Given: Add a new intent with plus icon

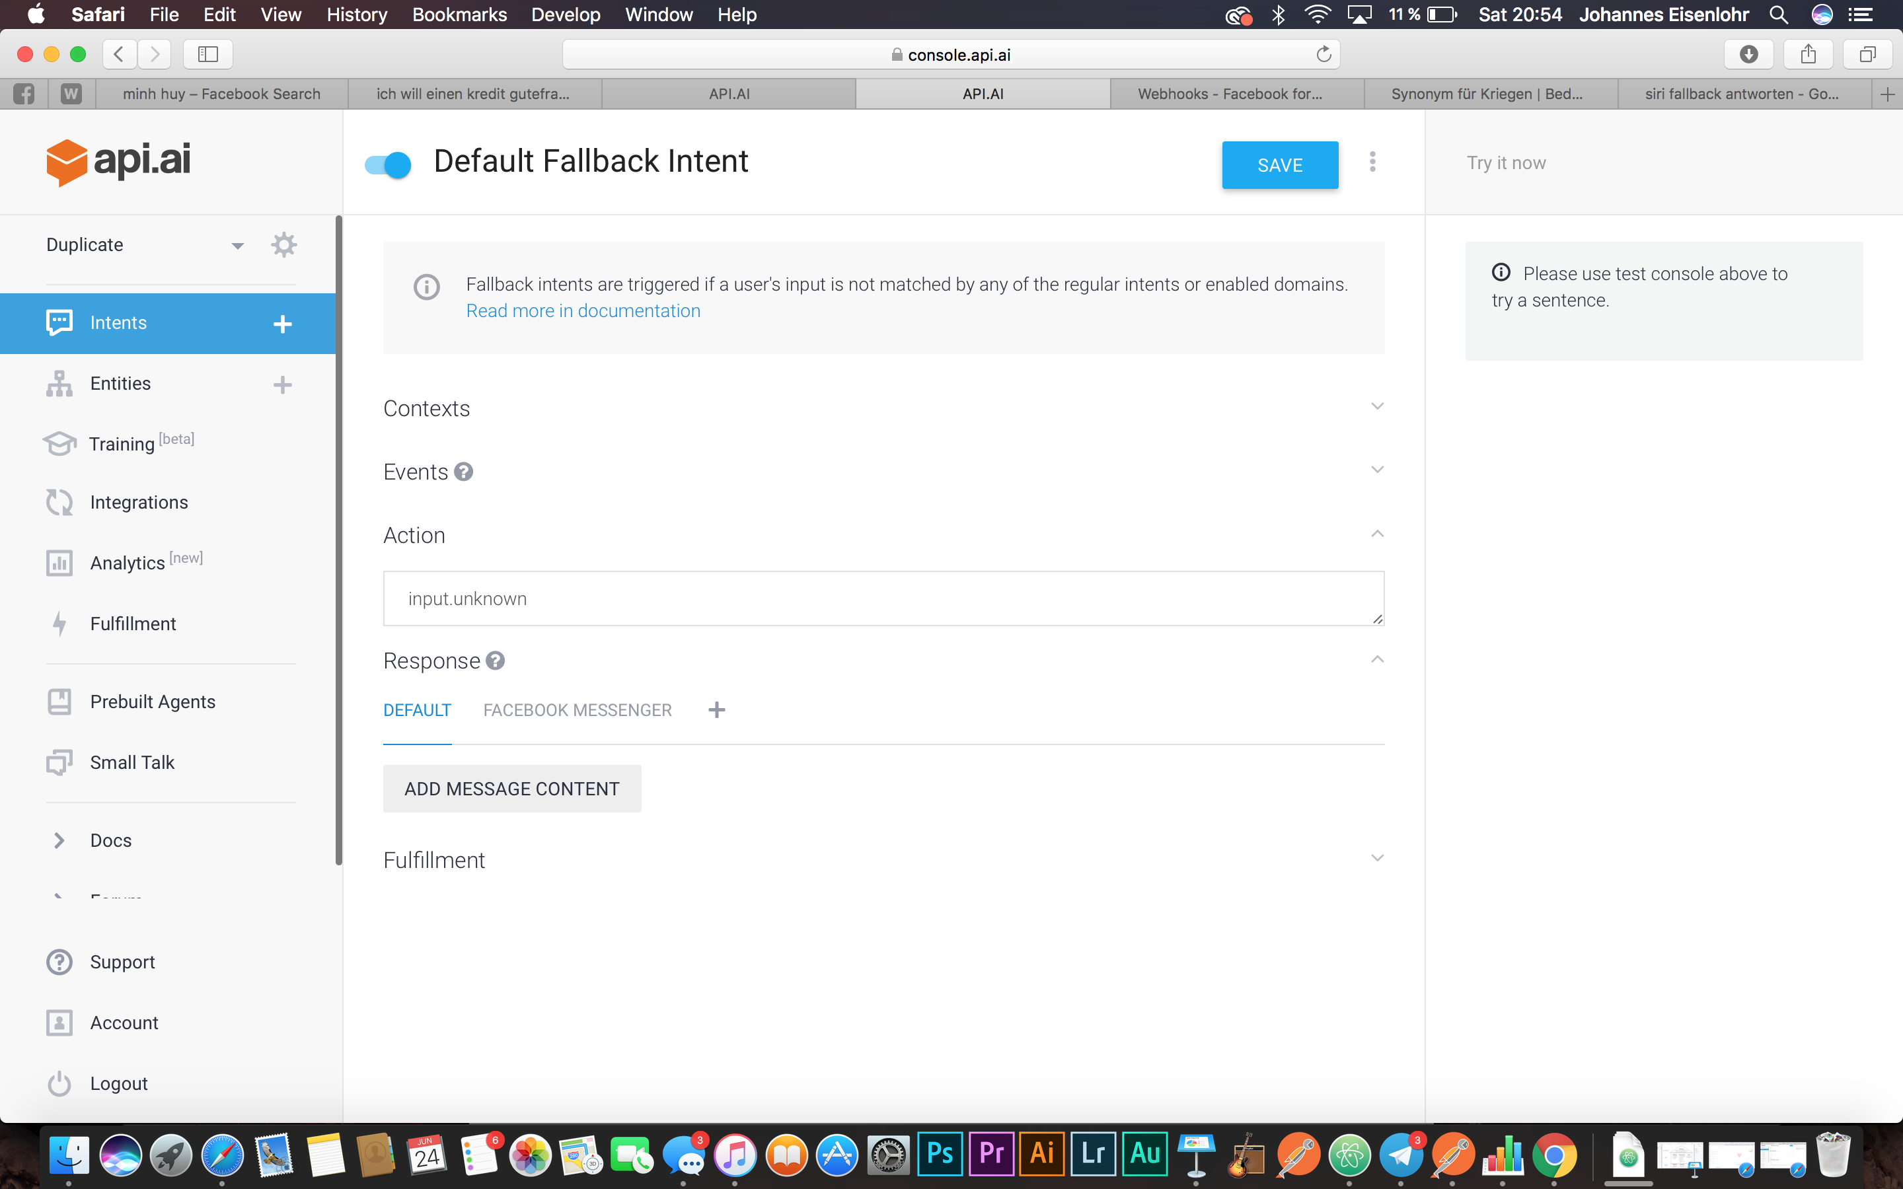Looking at the screenshot, I should (282, 324).
